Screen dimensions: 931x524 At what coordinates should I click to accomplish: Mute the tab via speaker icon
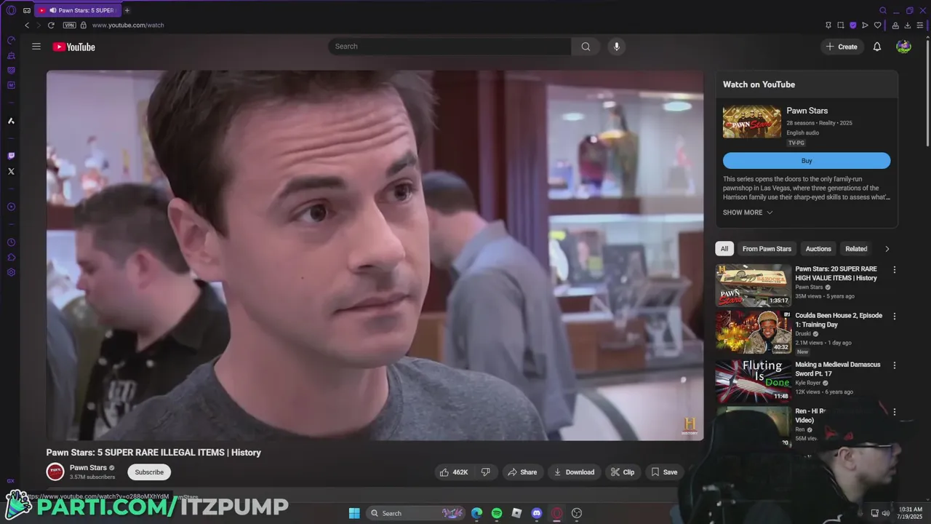click(52, 10)
